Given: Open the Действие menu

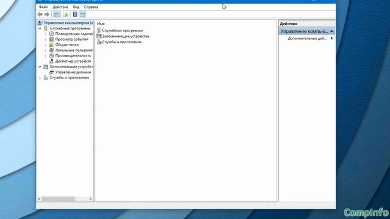Looking at the screenshot, I should tap(60, 7).
